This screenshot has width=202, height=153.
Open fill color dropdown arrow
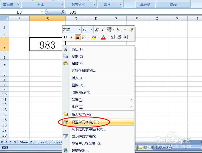click(98, 37)
